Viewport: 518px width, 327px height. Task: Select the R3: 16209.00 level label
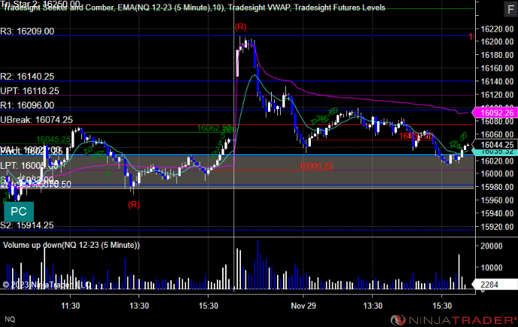pos(27,32)
